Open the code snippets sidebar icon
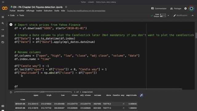This screenshot has width=197, height=111. click(x=3, y=30)
